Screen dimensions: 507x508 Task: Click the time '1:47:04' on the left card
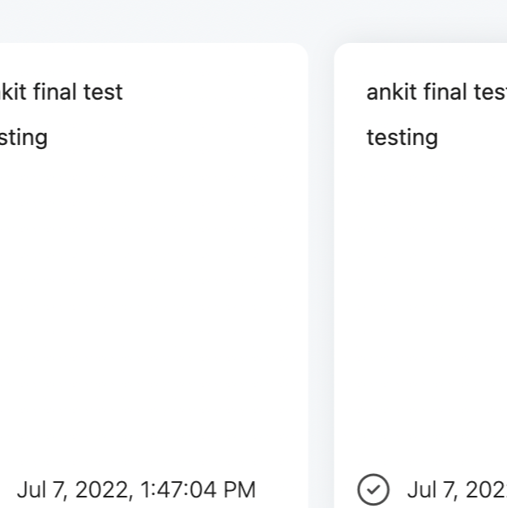[x=178, y=489]
